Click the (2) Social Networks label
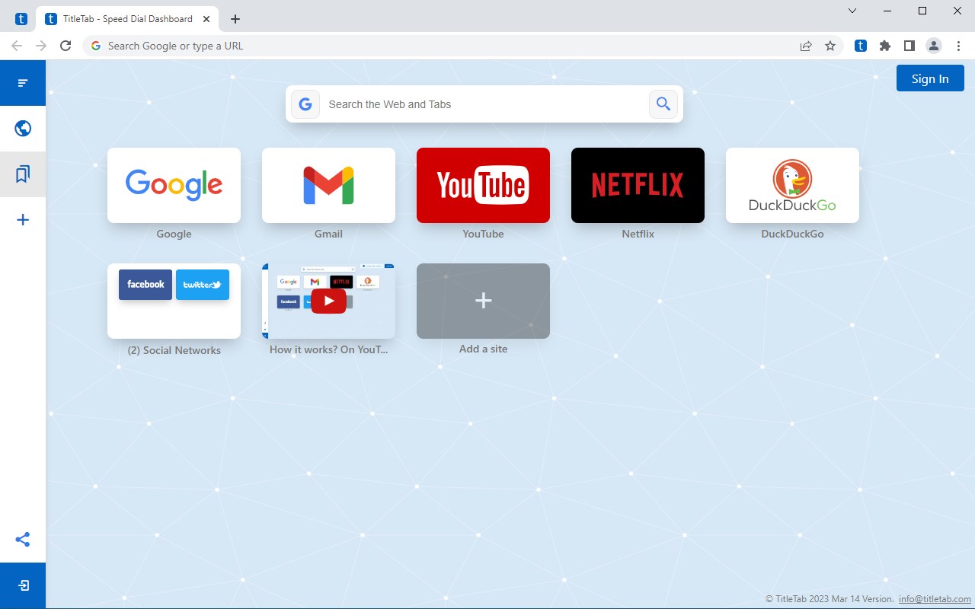This screenshot has height=609, width=975. click(x=174, y=350)
